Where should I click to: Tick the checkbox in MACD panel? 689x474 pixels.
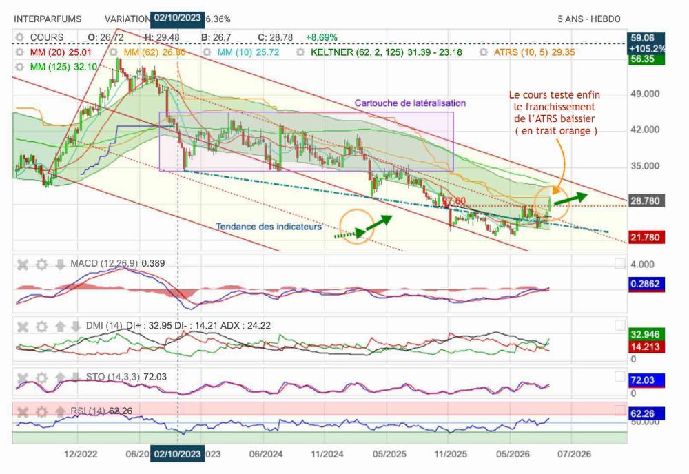619,263
